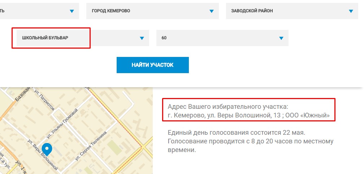Screen dimensions: 364x174
Task: Click arrow of ЗАВОДСКОЙ РАЙОН dropdown
Action: click(x=351, y=11)
